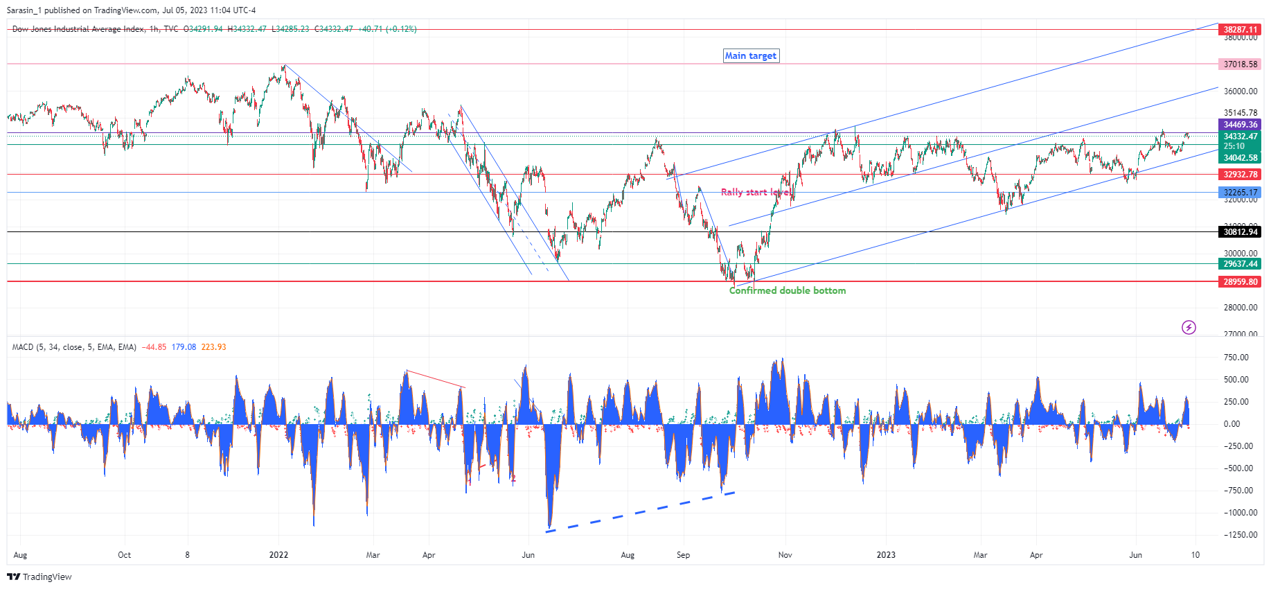Click the MACD (5, 34, close, 5, EMA, EMA) legend
This screenshot has height=589, width=1271.
(74, 347)
